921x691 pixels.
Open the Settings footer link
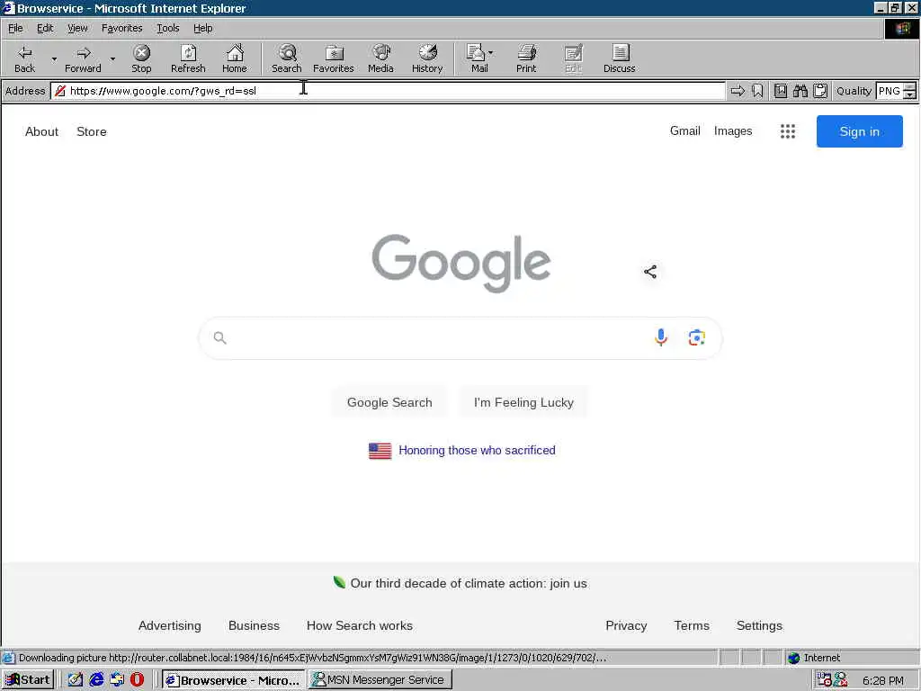pyautogui.click(x=759, y=626)
